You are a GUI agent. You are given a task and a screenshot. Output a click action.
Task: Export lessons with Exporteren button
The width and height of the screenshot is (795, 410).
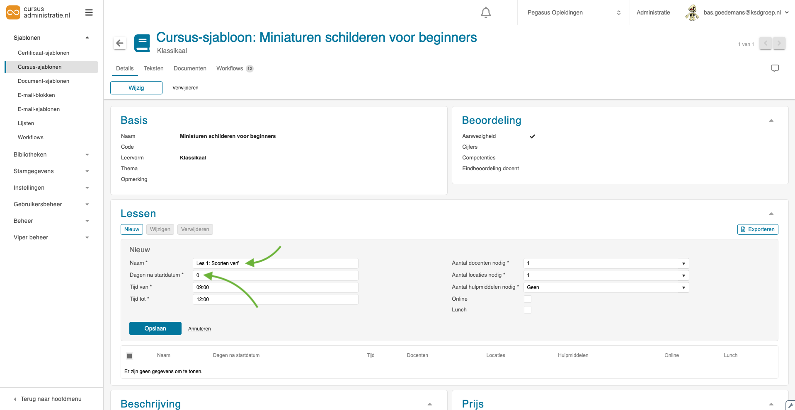[x=757, y=229]
